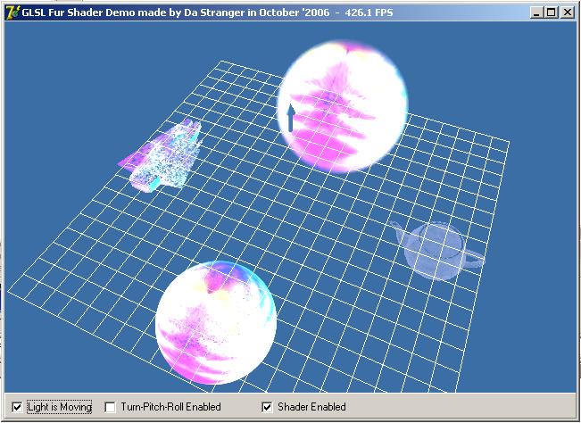Click the upper furry sphere
The width and height of the screenshot is (581, 423).
343,107
